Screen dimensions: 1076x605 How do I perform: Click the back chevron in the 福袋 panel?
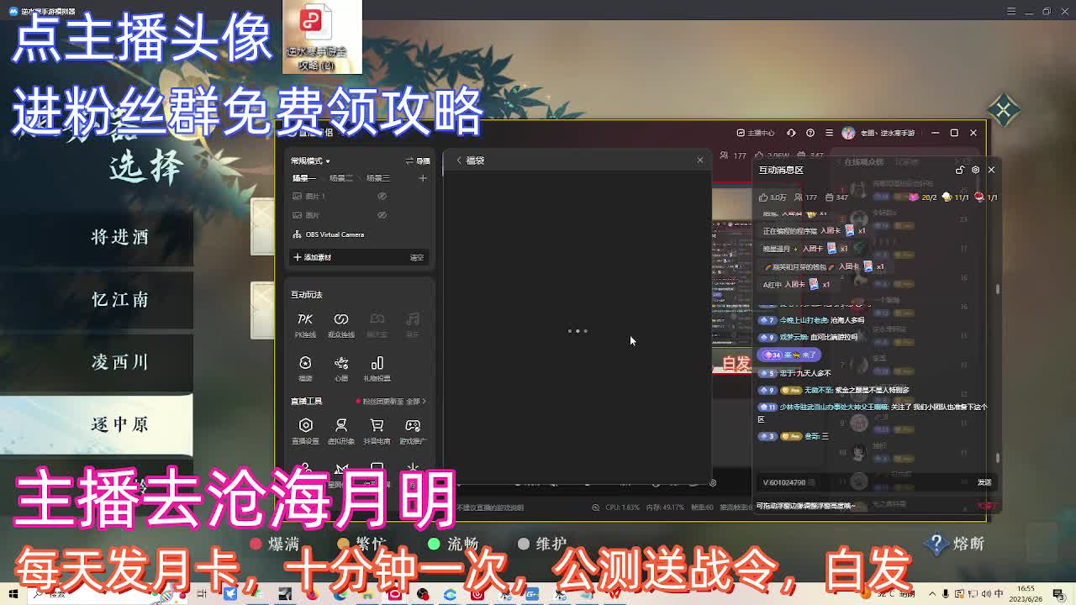[458, 160]
